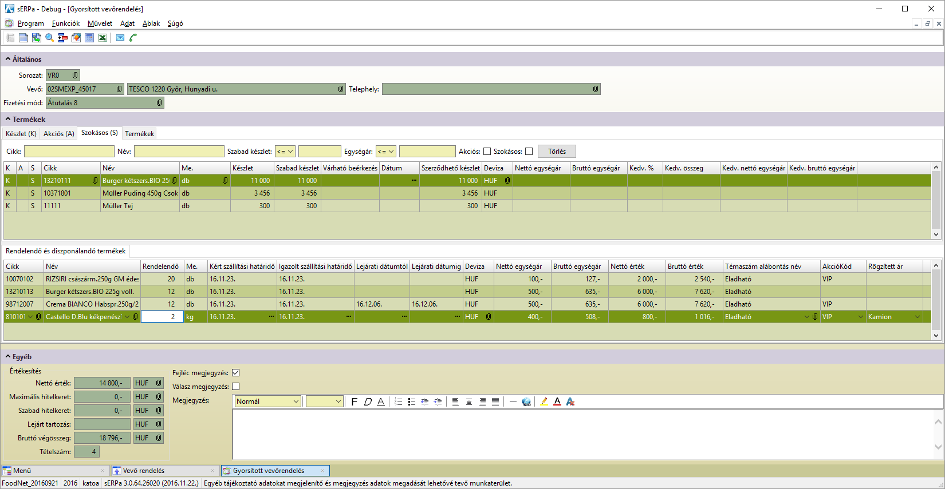
Task: Switch to Vevő rendelés window tab
Action: pyautogui.click(x=144, y=471)
